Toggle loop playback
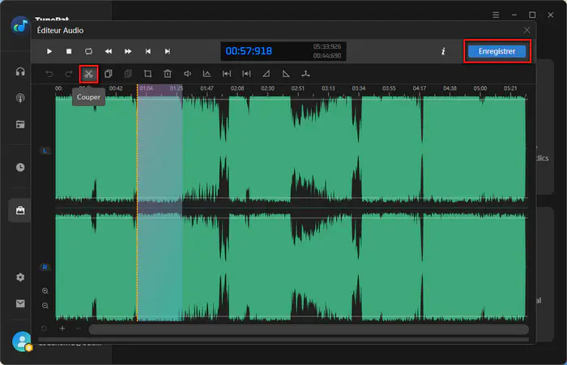 [88, 51]
